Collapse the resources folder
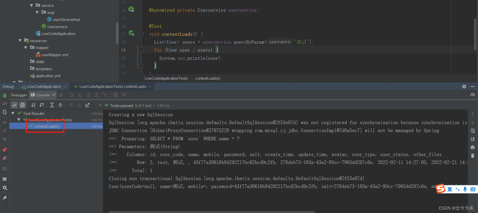Screen dimensions: 478x213 pos(20,41)
